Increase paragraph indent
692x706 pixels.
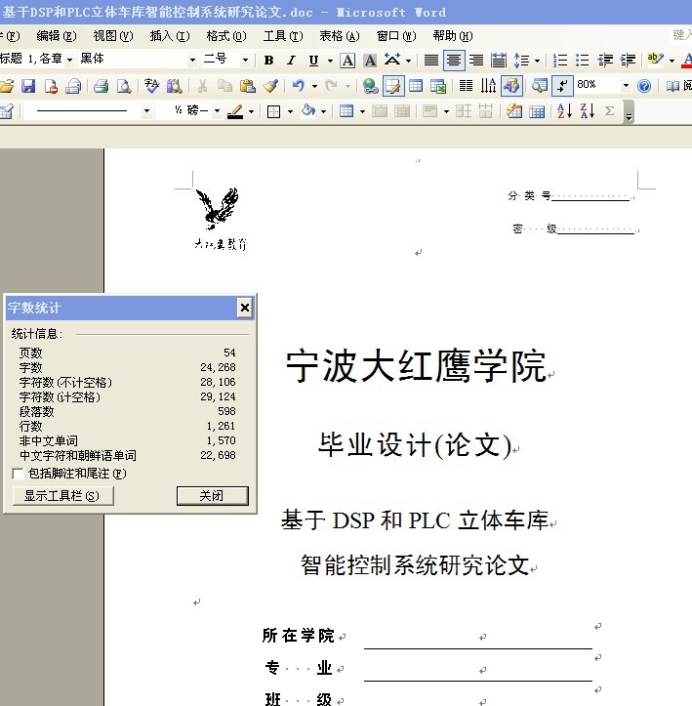[x=628, y=60]
